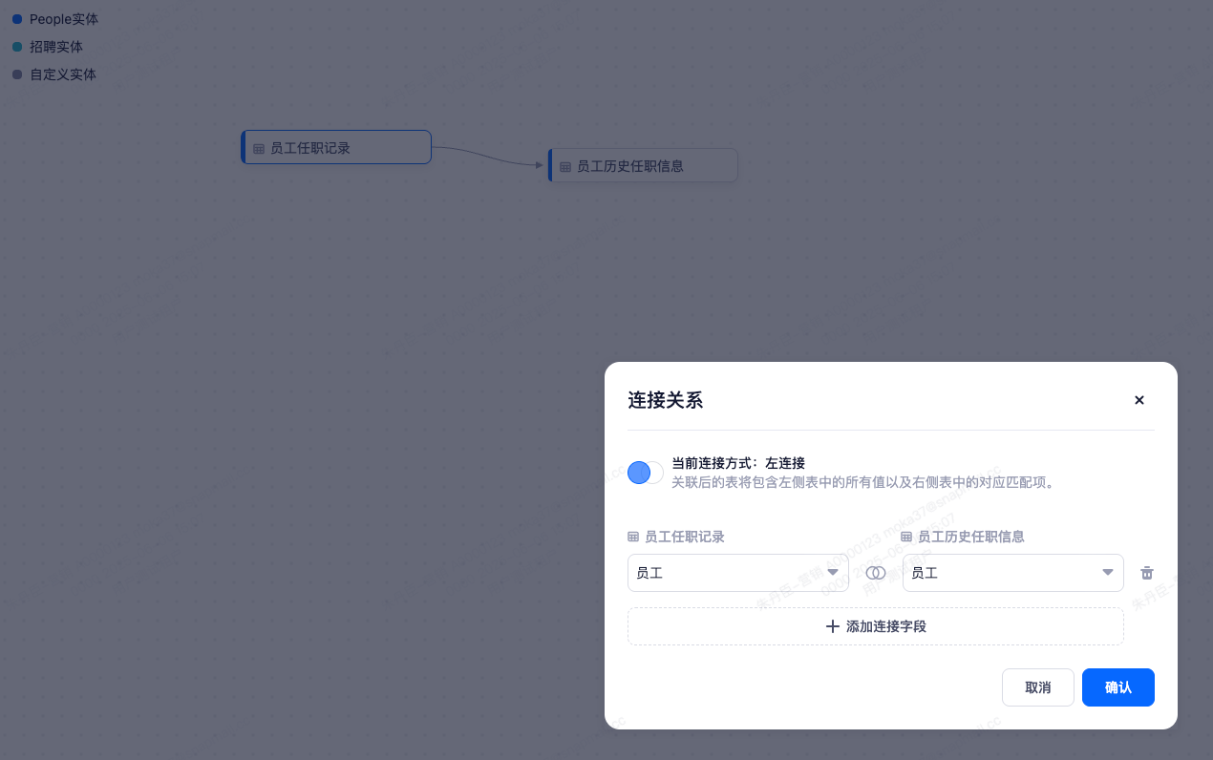Viewport: 1213px width, 760px height.
Task: Click the 确认 button
Action: point(1118,687)
